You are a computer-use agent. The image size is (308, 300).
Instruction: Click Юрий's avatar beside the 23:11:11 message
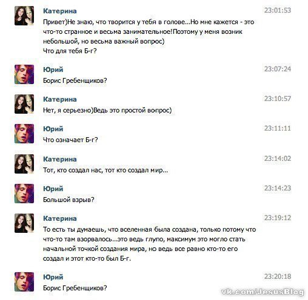(x=24, y=134)
